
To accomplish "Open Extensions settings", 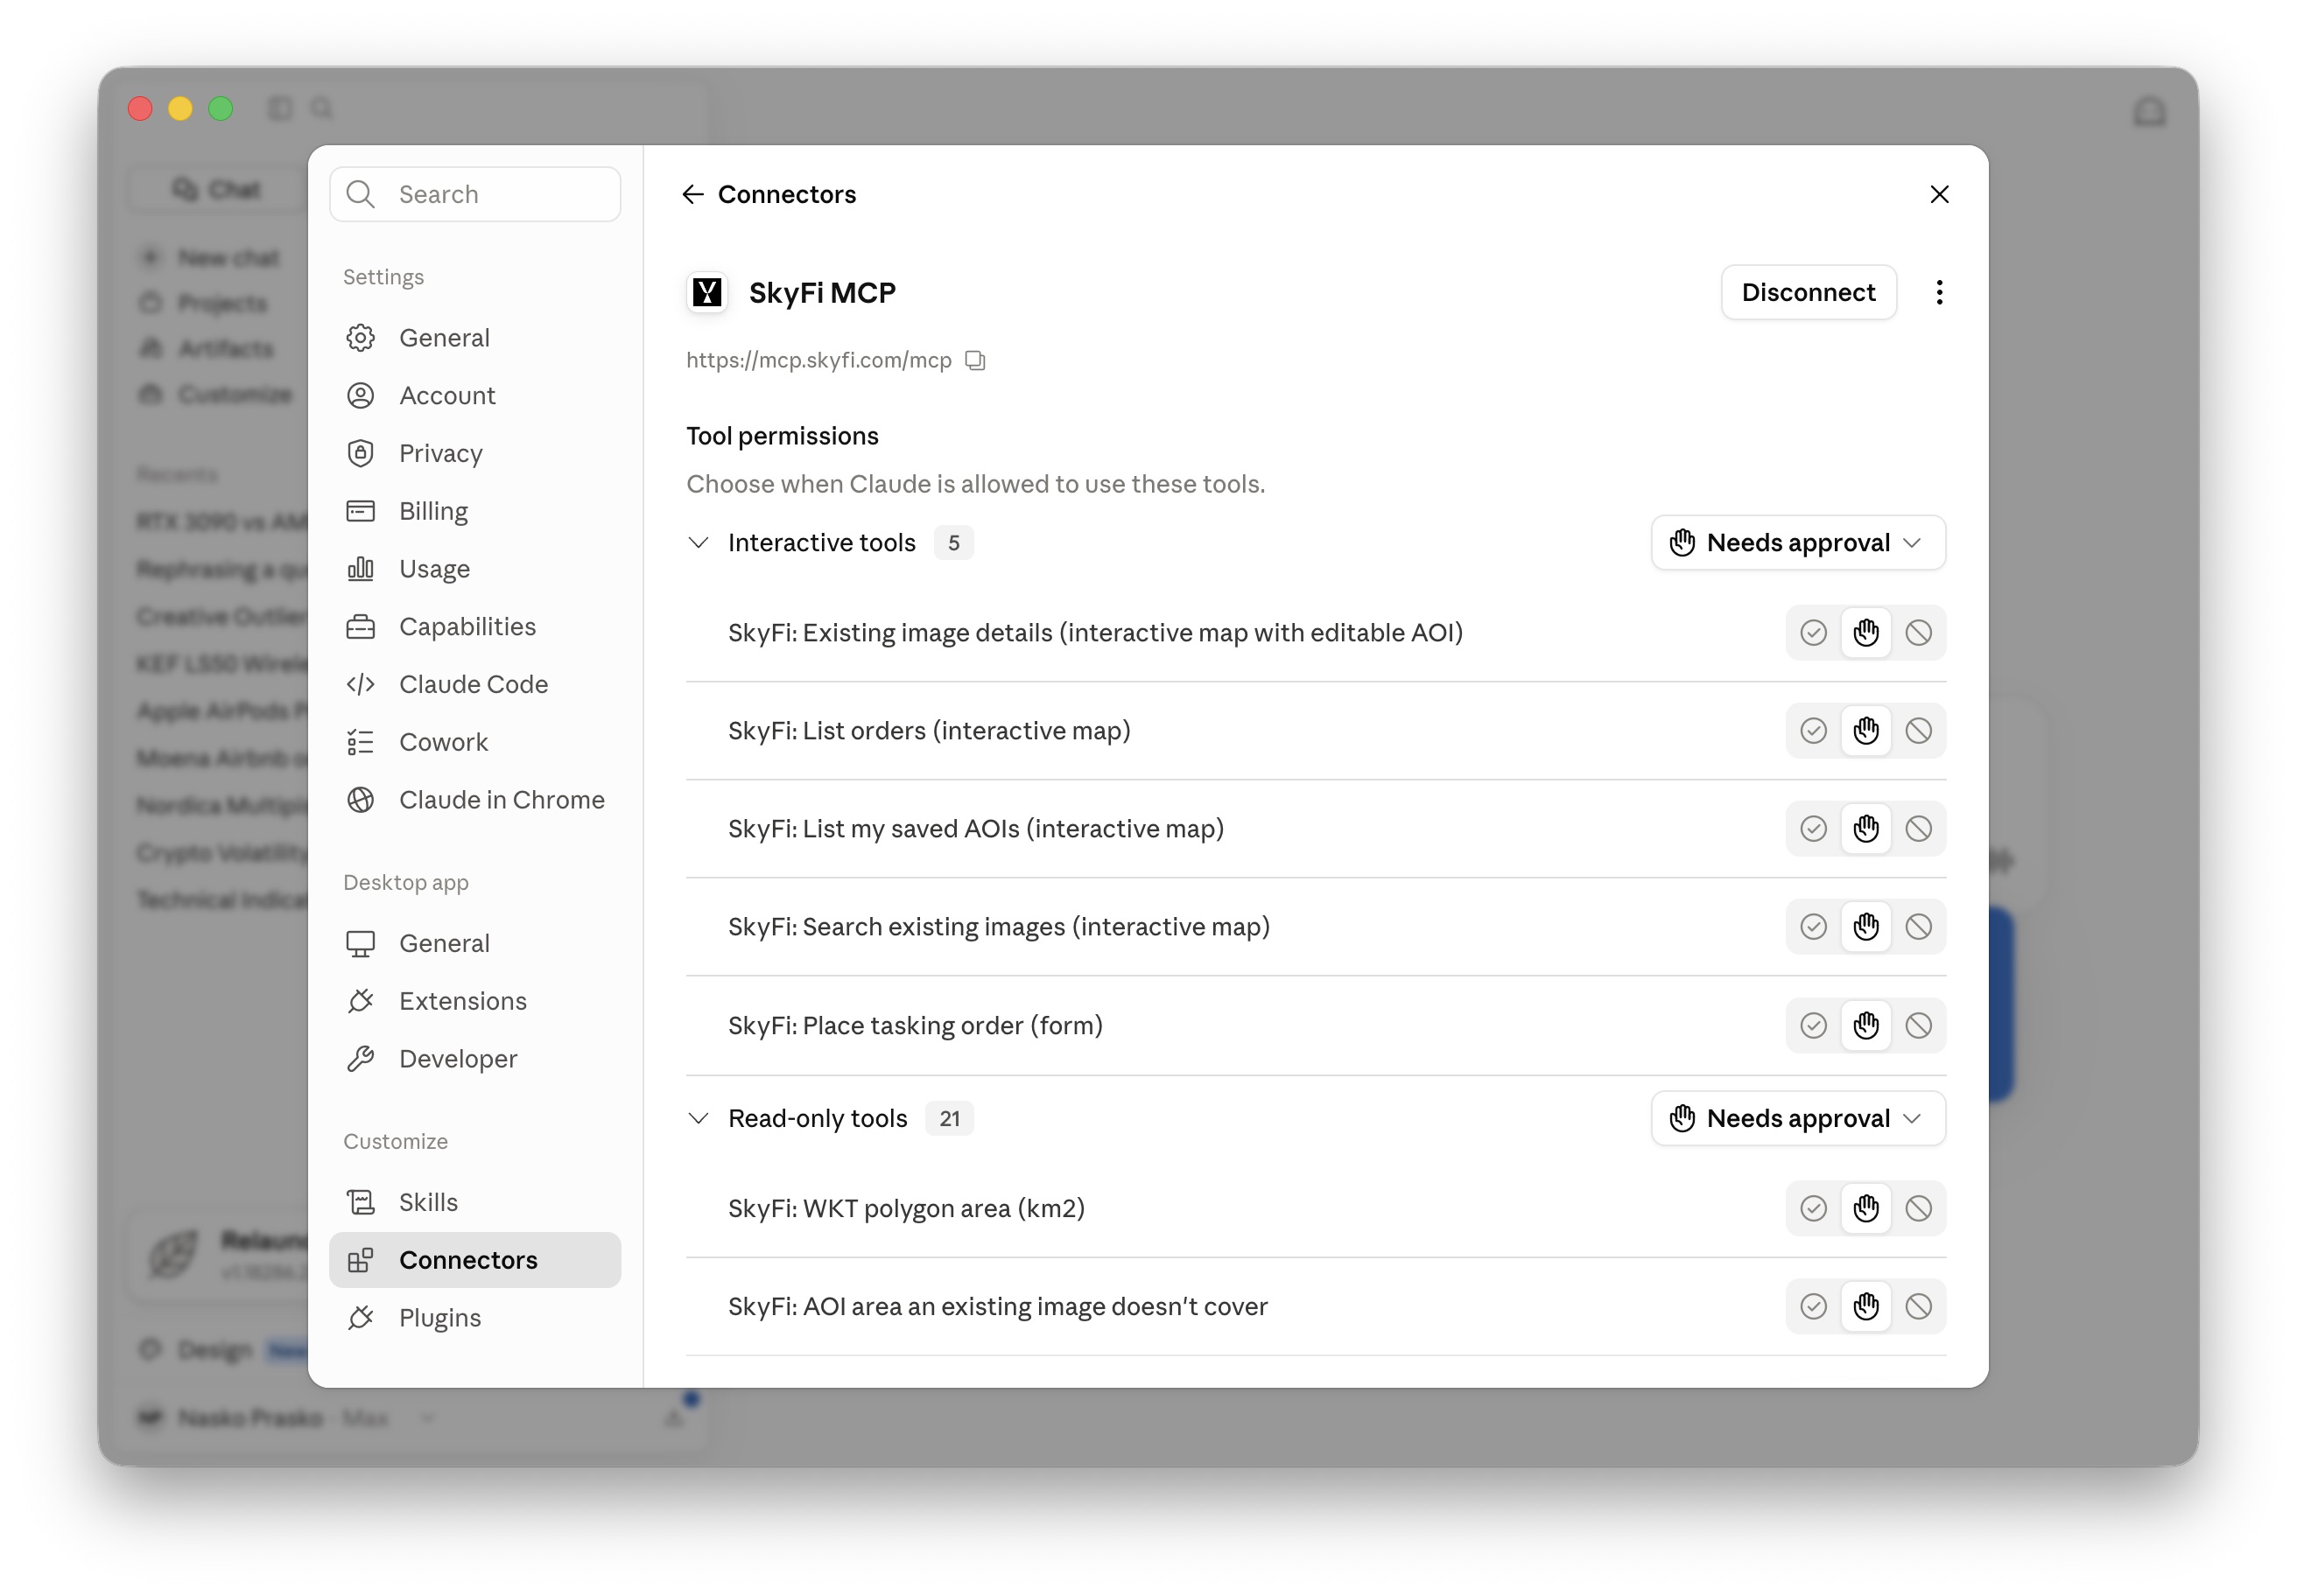I will point(475,1001).
